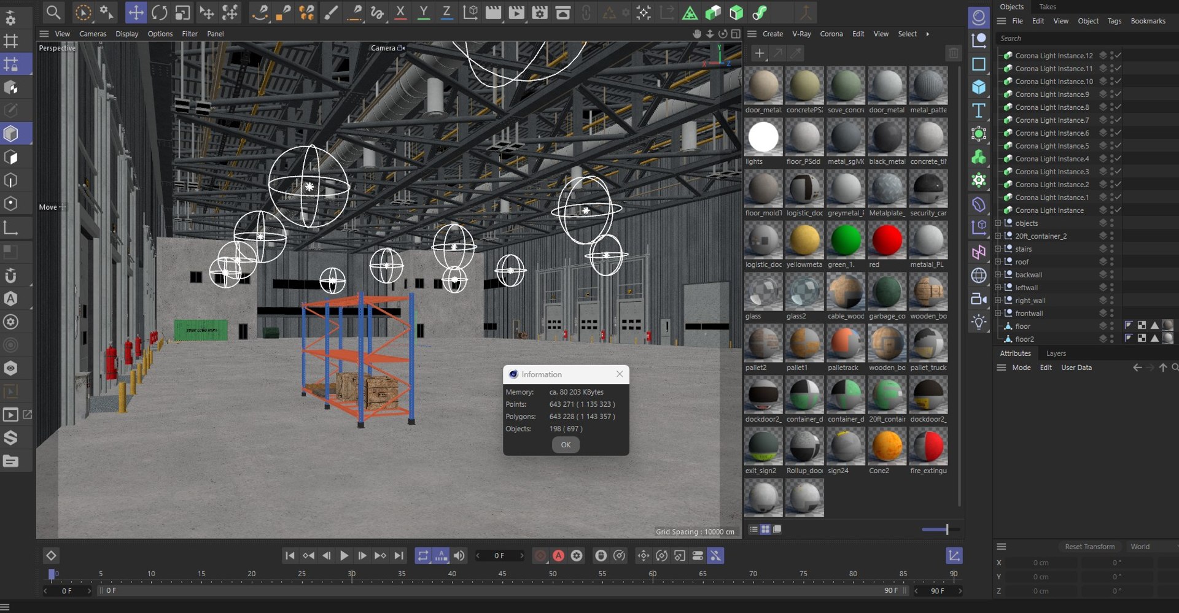Screen dimensions: 1179x613
Task: Select the Move tool in top toolbar
Action: click(136, 12)
